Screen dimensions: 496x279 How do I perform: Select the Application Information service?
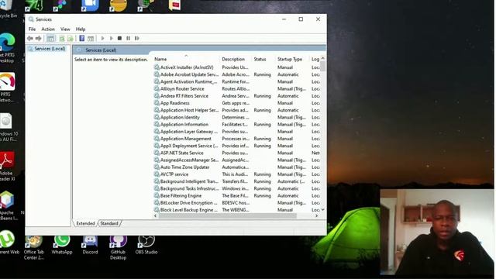coord(236,124)
